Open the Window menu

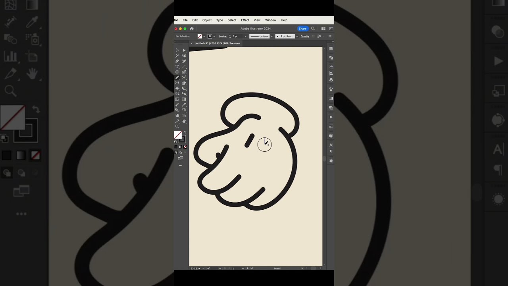click(271, 20)
